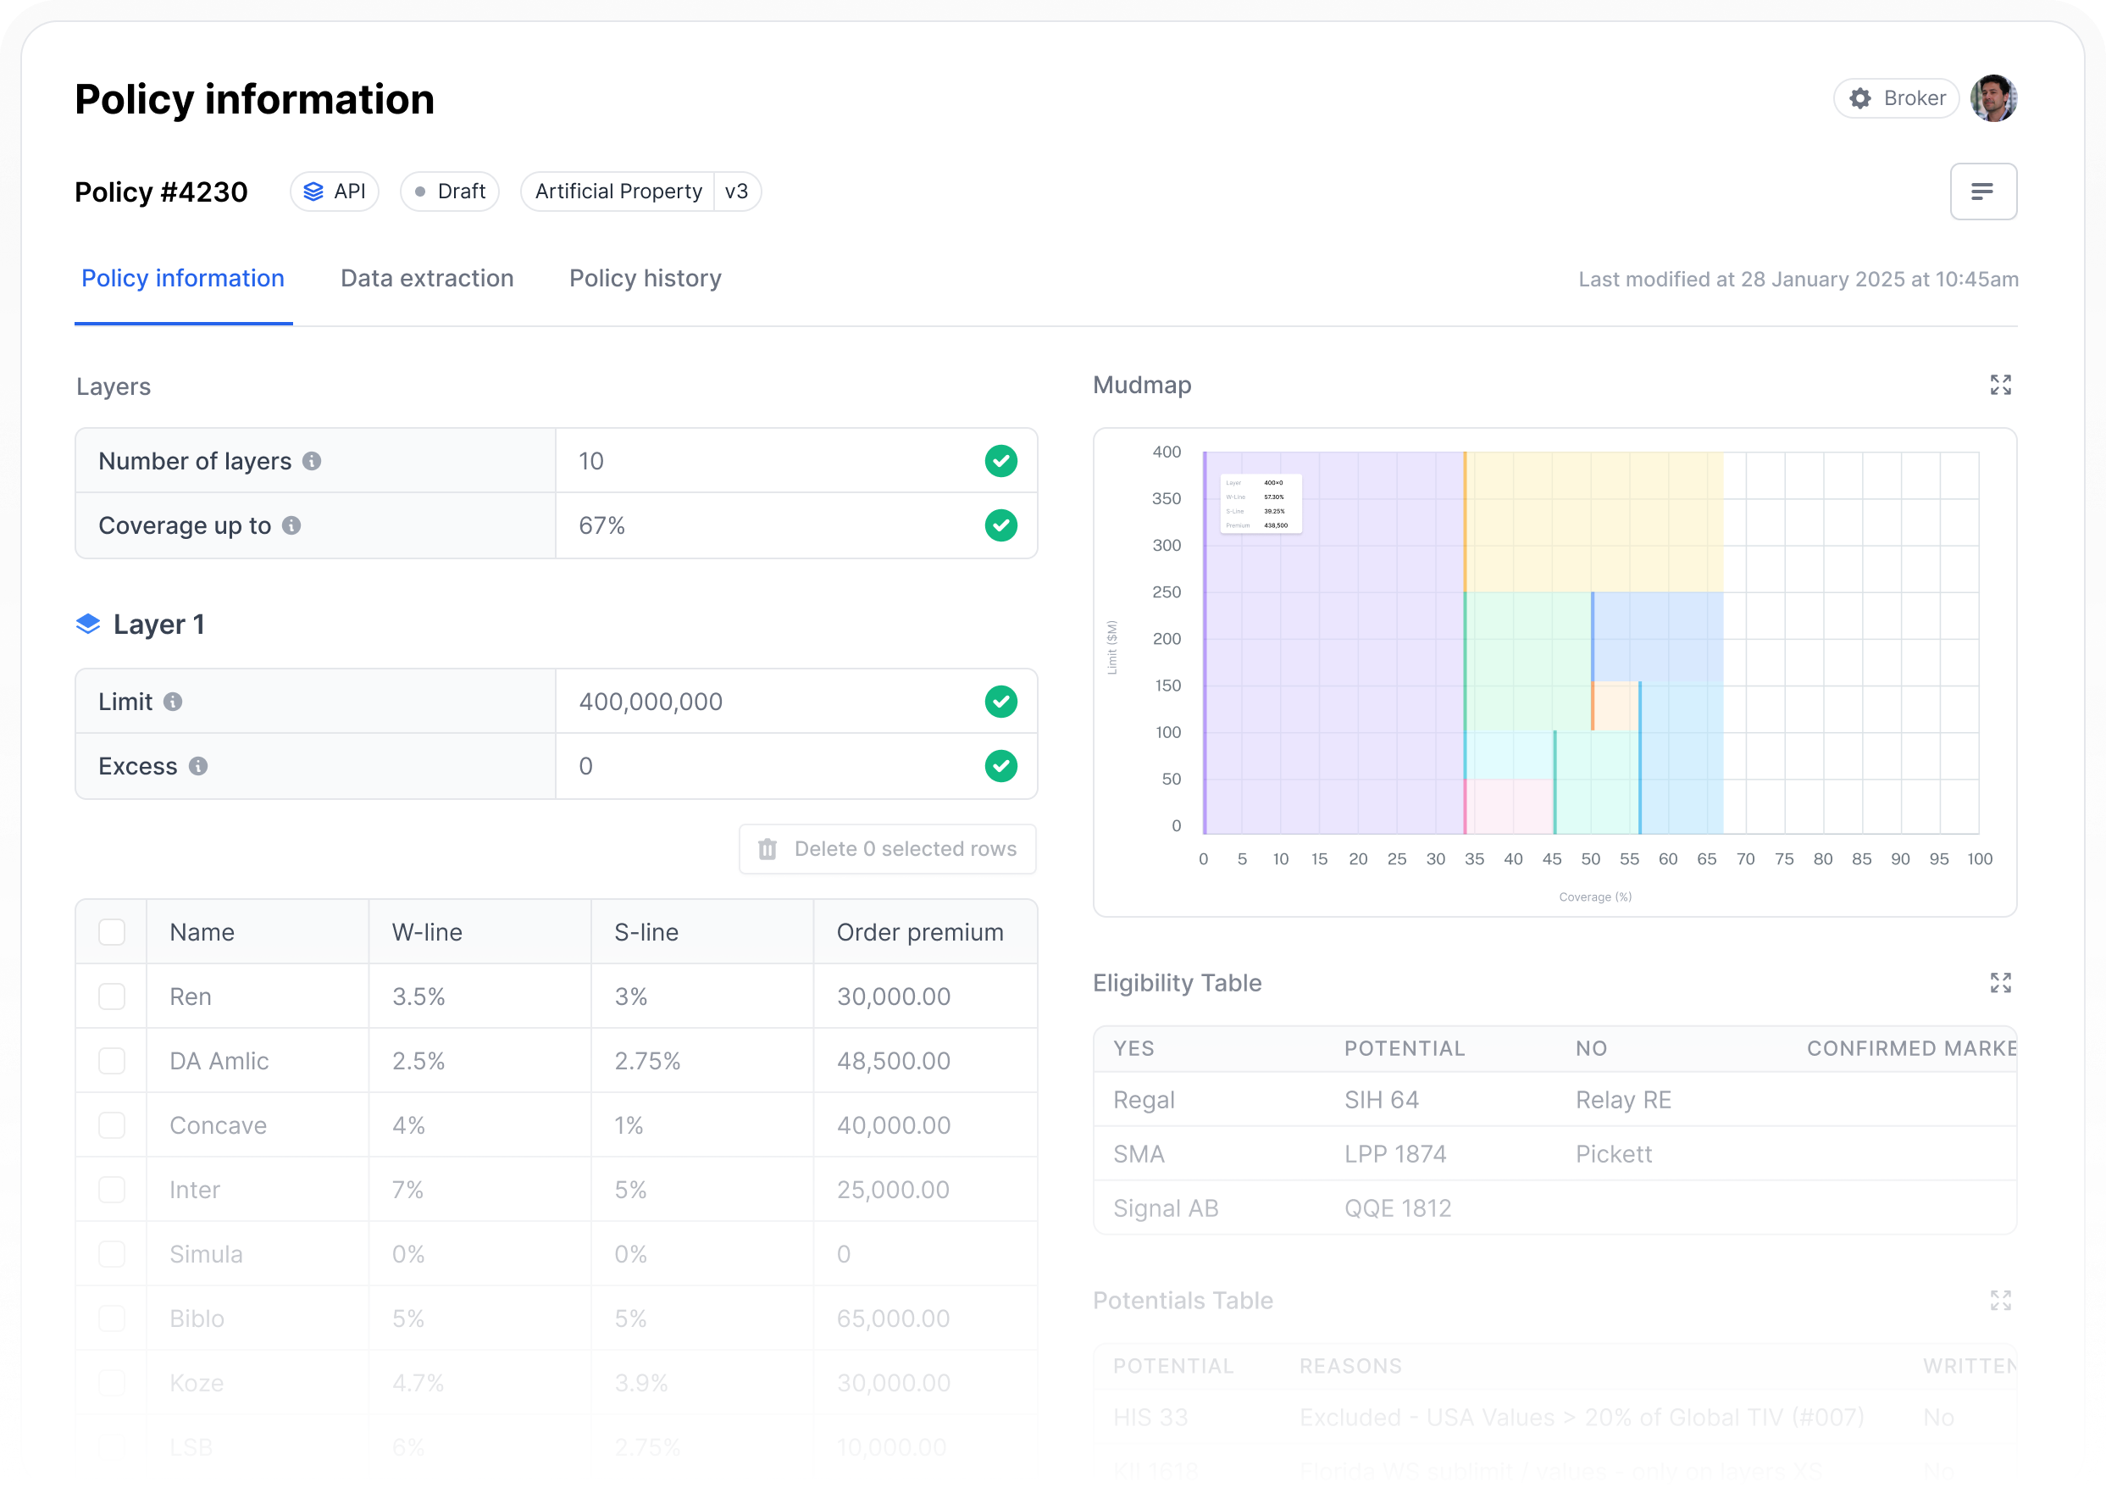Image resolution: width=2106 pixels, height=1510 pixels.
Task: Expand the Potentials Table to fullscreen
Action: [2001, 1300]
